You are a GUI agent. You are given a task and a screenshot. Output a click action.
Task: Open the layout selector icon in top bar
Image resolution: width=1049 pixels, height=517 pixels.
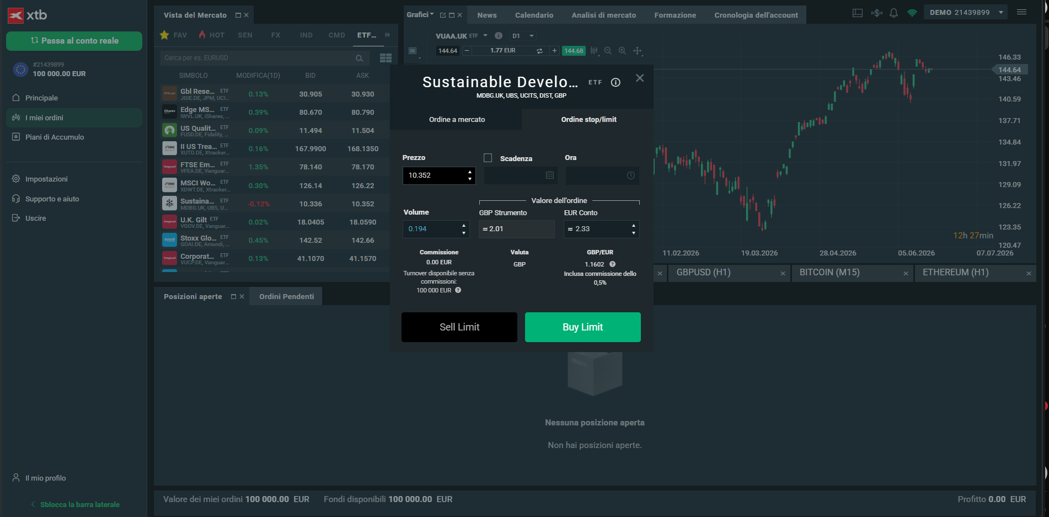pos(857,13)
